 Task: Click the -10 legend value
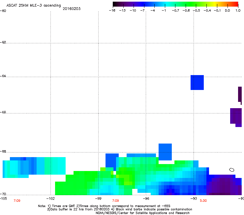pos(133,11)
